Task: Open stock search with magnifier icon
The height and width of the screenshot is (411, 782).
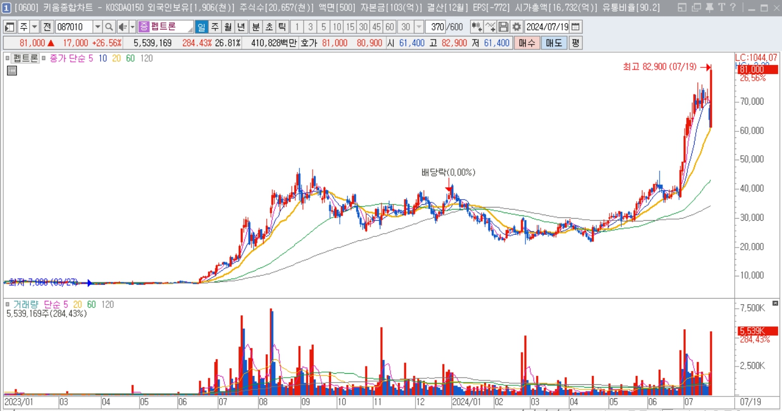Action: [109, 27]
